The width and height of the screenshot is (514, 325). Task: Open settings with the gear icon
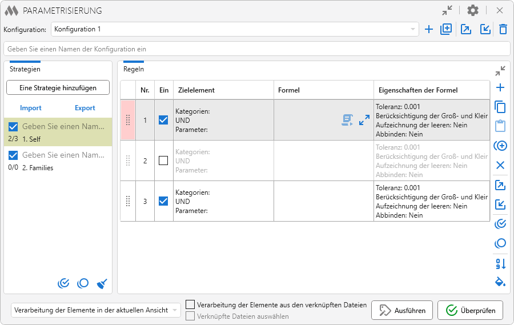[473, 10]
